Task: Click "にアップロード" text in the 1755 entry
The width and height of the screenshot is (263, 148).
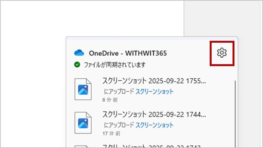Action: coord(119,92)
